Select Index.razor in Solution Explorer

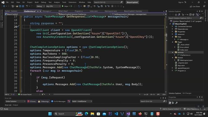click(184, 50)
